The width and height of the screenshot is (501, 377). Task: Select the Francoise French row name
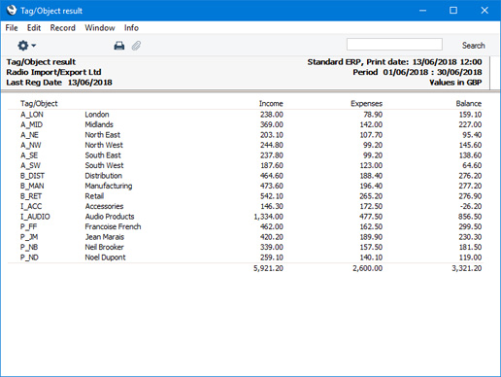(x=113, y=226)
